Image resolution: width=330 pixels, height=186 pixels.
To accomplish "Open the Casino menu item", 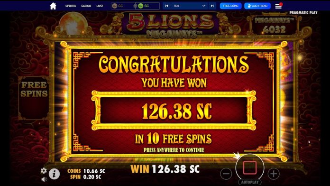I will [86, 6].
